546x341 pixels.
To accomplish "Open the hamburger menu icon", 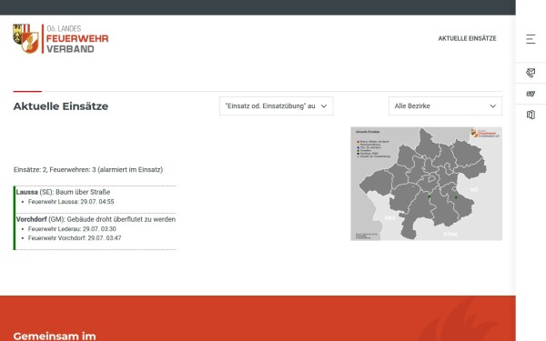I will (x=531, y=38).
